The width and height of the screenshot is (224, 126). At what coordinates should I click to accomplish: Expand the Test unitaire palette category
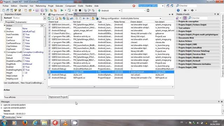pyautogui.click(x=177, y=28)
